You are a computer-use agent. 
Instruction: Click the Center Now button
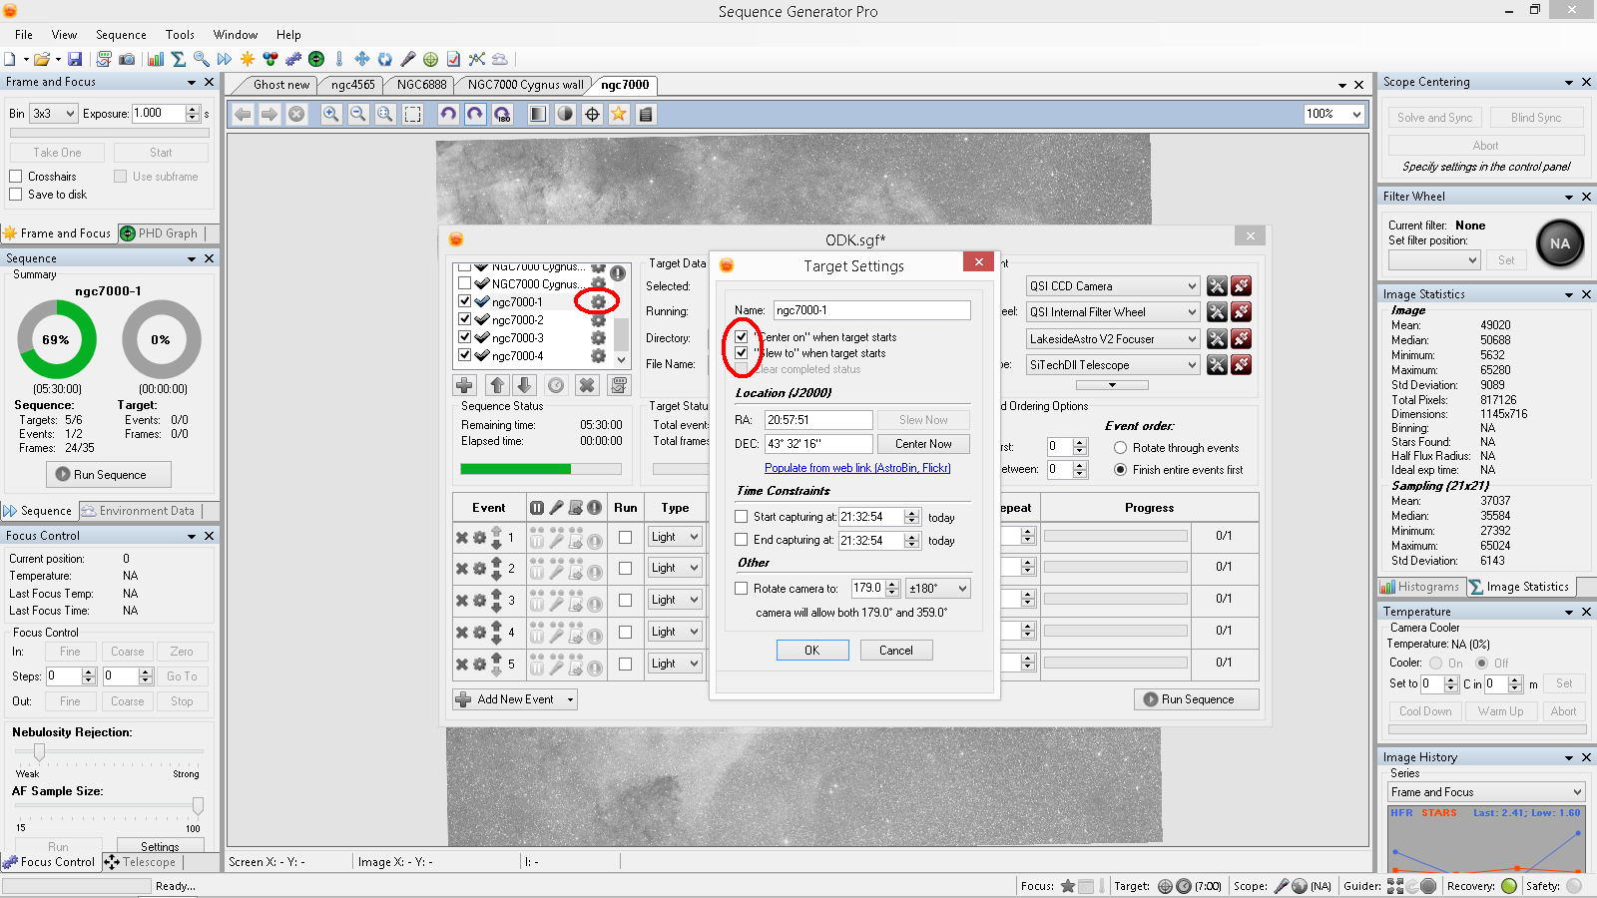click(x=923, y=444)
